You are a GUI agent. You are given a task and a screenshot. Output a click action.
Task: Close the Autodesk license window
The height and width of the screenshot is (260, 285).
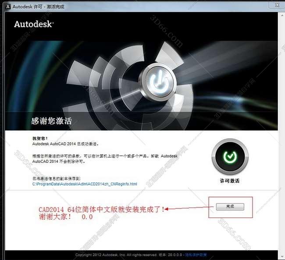(x=277, y=5)
